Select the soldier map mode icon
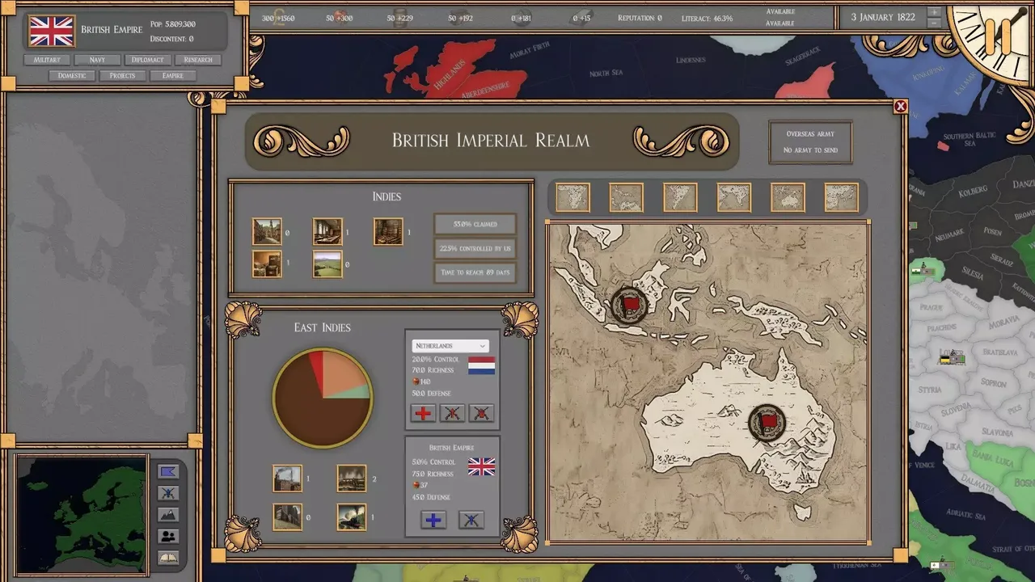Image resolution: width=1035 pixels, height=582 pixels. point(168,494)
